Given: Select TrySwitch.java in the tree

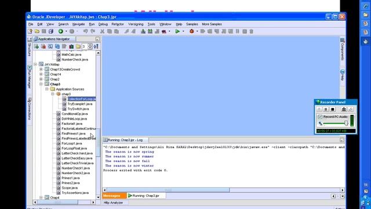Looking at the screenshot, I should pyautogui.click(x=78, y=109).
